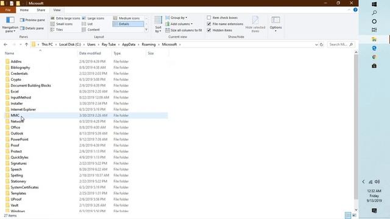Expand the layout gallery more arrow

point(146,30)
